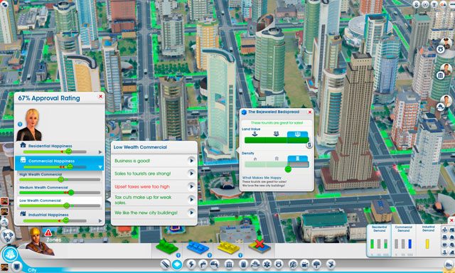
Task: Open the Roads menu in bottom toolbar
Action: point(166,264)
